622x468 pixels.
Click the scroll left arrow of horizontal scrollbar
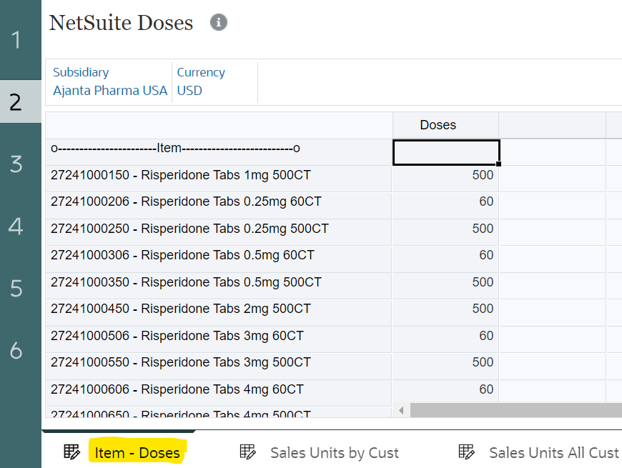pyautogui.click(x=401, y=410)
